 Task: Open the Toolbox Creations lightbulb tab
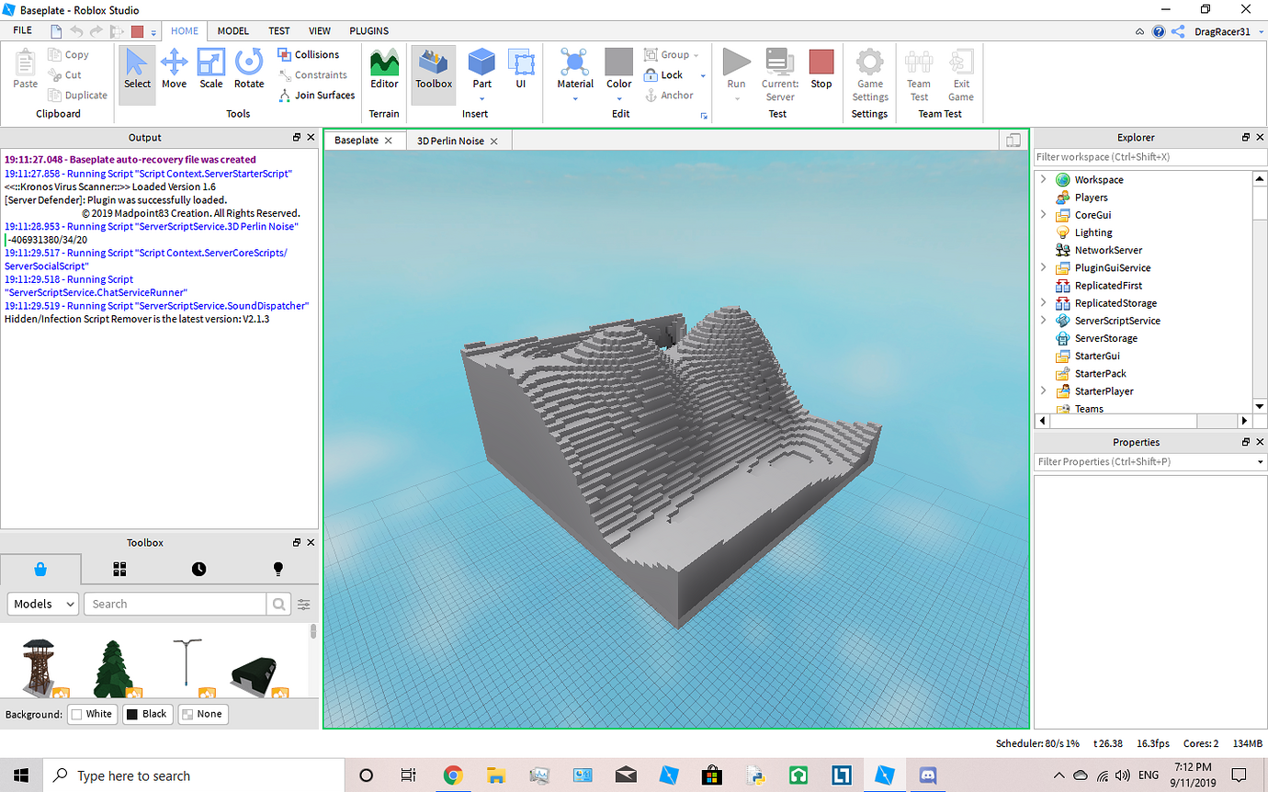(278, 570)
